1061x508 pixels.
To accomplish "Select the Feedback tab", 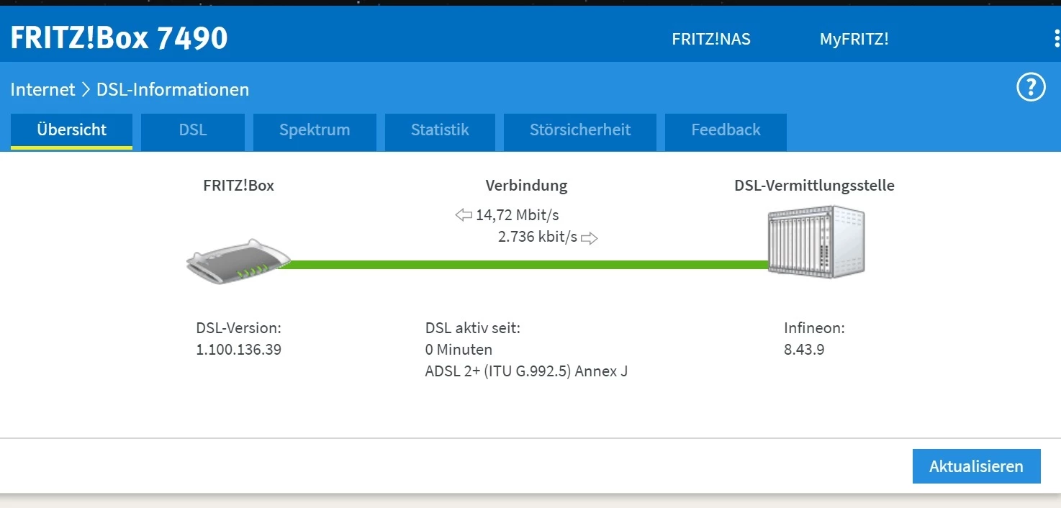I will (726, 130).
